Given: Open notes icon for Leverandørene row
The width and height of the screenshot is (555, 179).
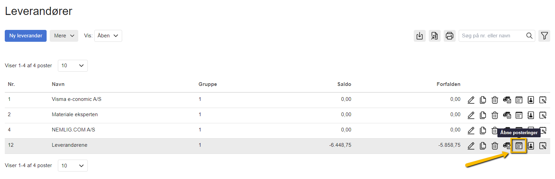Looking at the screenshot, I should [x=543, y=146].
